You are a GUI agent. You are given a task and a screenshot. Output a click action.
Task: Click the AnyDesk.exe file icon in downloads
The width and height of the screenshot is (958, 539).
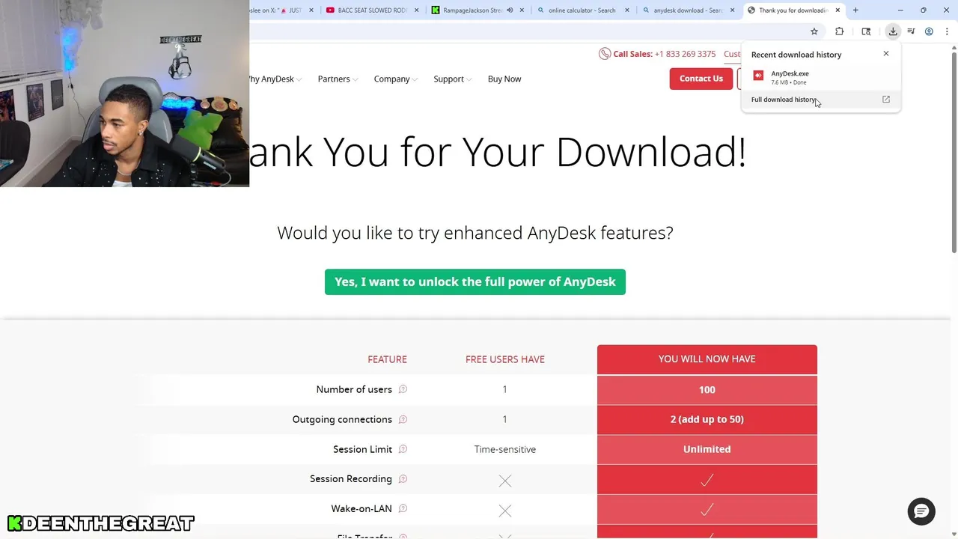(x=758, y=76)
